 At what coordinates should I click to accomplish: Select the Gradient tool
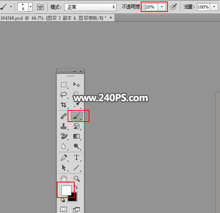(x=77, y=136)
